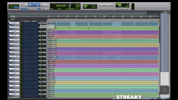Open the Edit window view selector
The image size is (178, 100).
tap(9, 21)
